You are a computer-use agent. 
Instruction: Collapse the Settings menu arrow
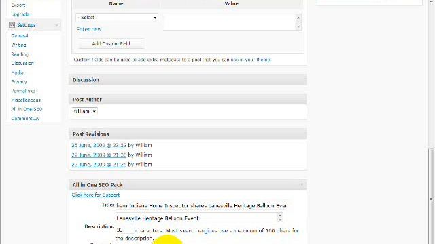pos(56,25)
